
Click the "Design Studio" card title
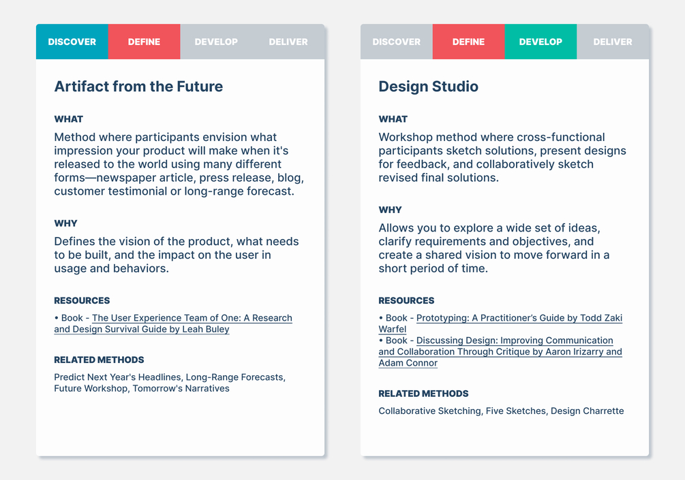(429, 86)
